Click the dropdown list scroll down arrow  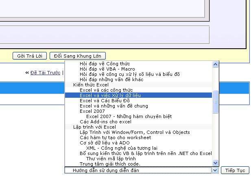click(x=215, y=163)
